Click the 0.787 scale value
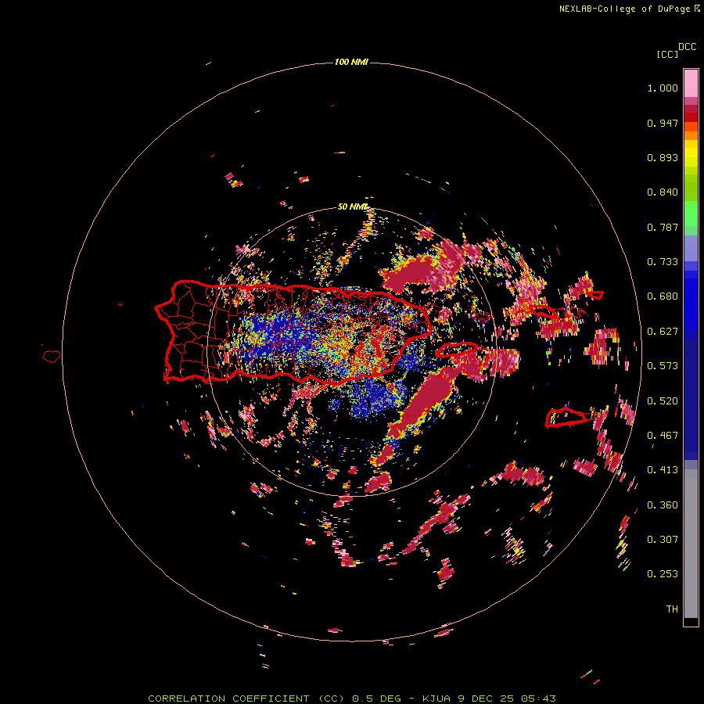 tap(663, 227)
